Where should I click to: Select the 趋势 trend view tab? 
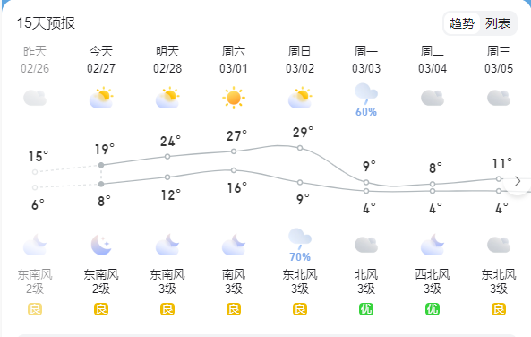tap(462, 23)
